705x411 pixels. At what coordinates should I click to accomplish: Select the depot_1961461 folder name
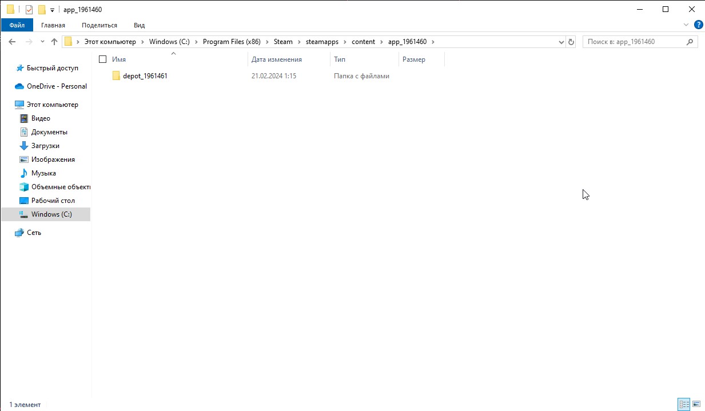click(145, 76)
